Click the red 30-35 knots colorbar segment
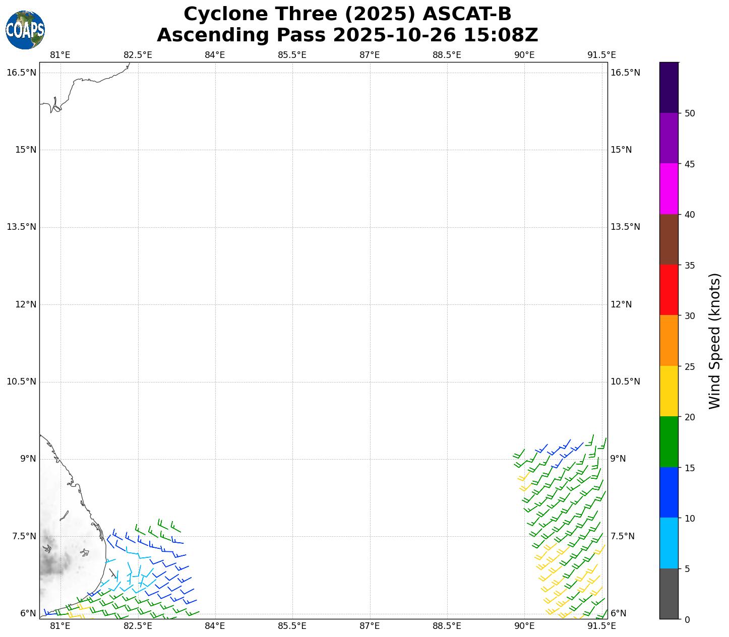 (x=669, y=290)
